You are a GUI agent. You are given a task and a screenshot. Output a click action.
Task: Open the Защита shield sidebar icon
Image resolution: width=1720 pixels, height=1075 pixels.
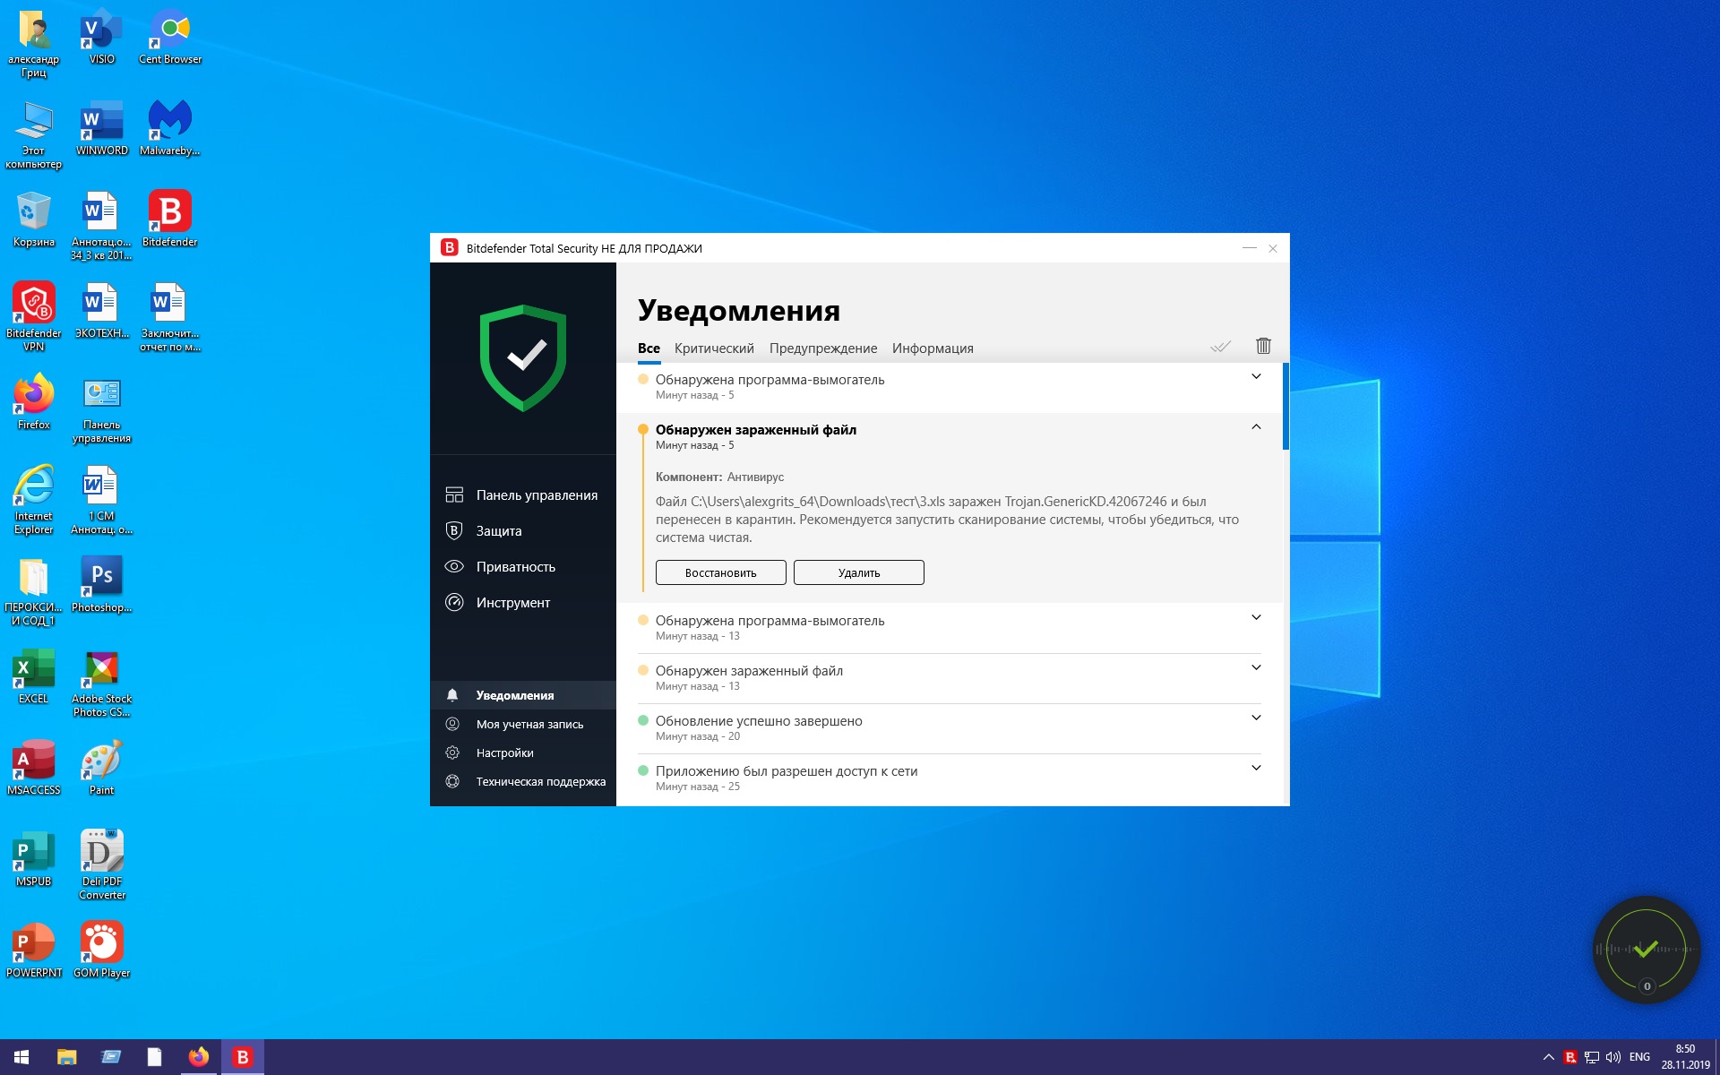click(x=454, y=530)
